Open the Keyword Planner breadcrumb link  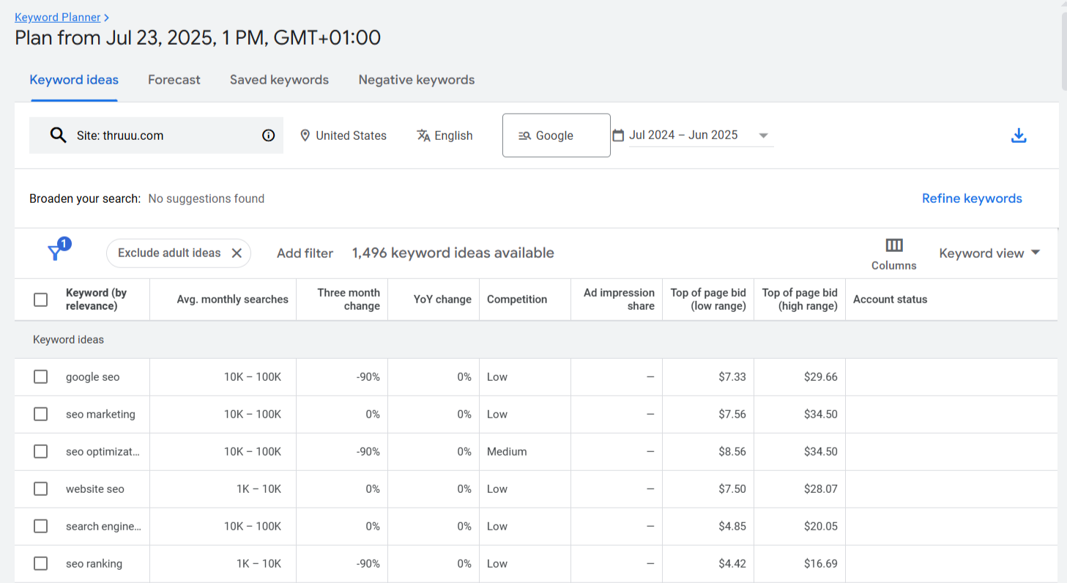pos(58,17)
